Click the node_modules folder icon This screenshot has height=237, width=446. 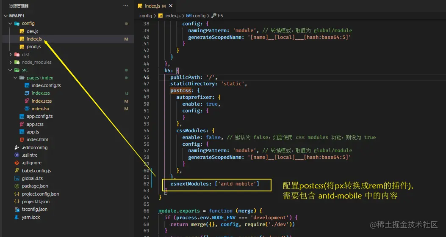coord(17,62)
